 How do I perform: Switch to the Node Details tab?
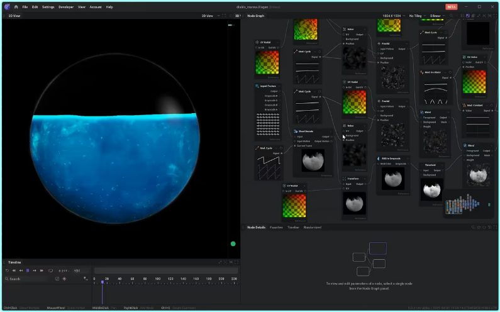[256, 228]
